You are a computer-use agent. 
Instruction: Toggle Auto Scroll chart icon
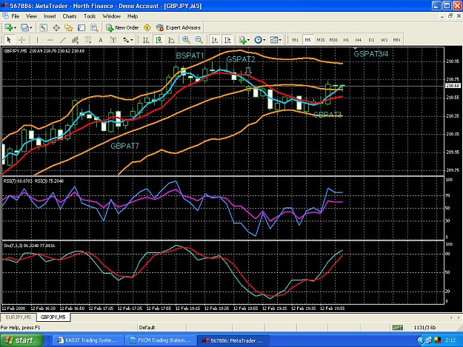click(215, 40)
